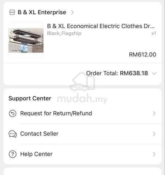The image size is (165, 175).
Task: Click the return/refund circular arrow icon
Action: click(x=12, y=113)
